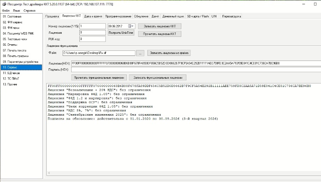321x182 pixels.
Task: Click the "Безналичными + 20% НДС" line
Action: (x=99, y=90)
